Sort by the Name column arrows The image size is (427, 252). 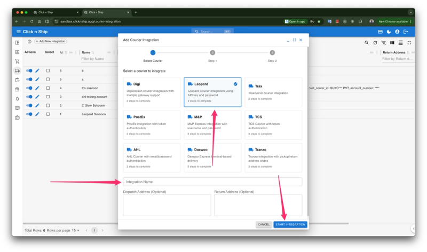[x=93, y=52]
